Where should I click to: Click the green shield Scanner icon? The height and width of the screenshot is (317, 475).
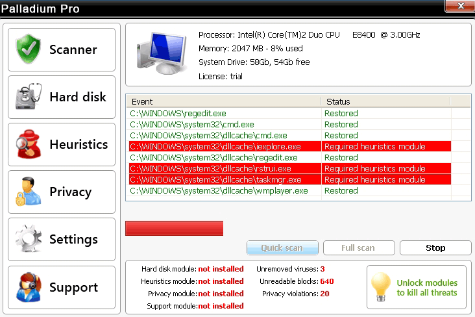29,49
